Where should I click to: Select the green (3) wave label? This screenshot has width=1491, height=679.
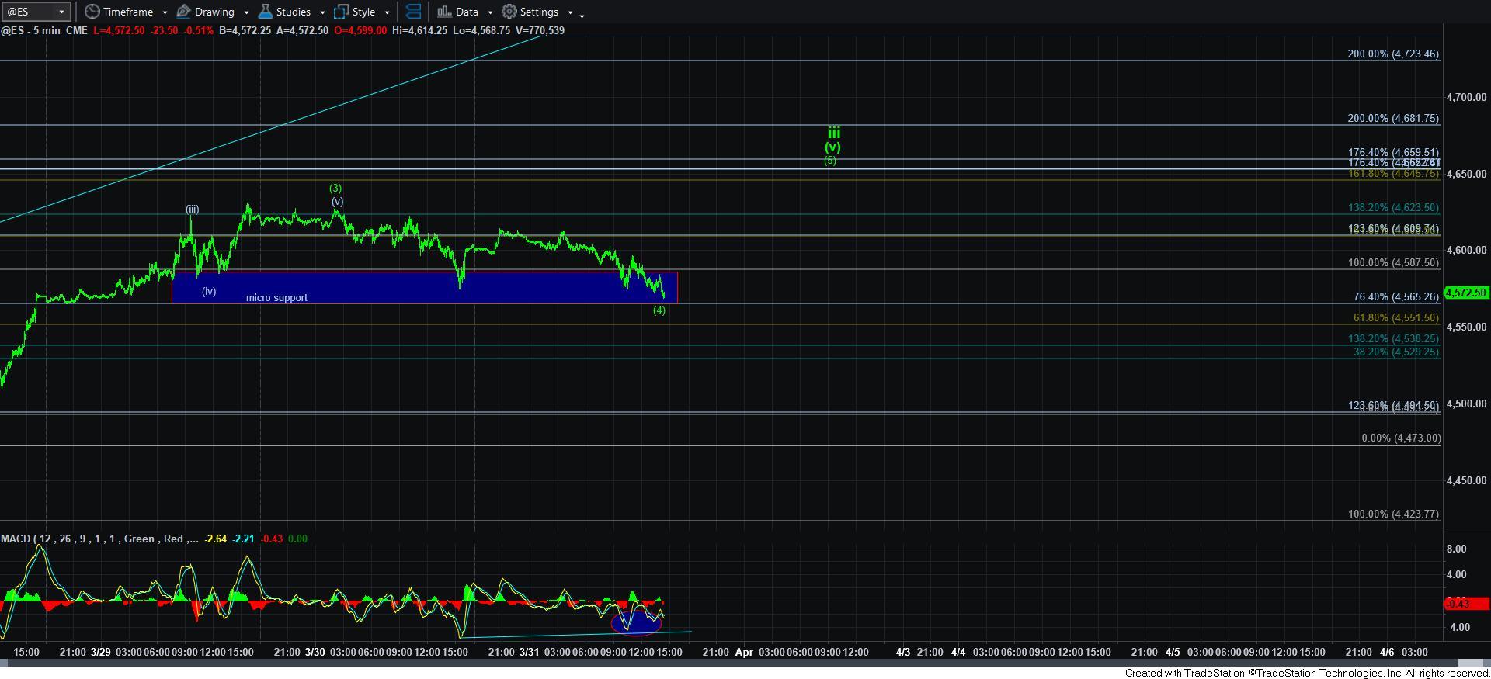[335, 188]
